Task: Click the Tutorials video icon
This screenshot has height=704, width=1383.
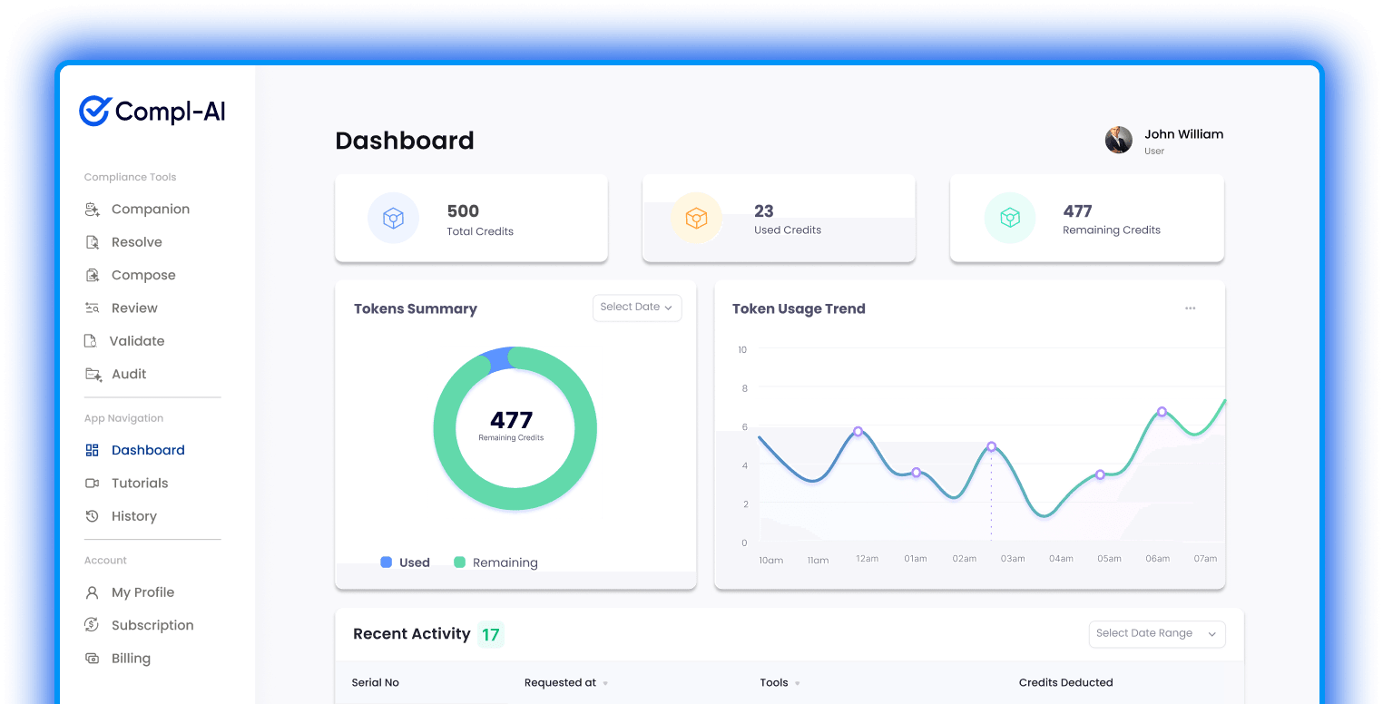Action: [x=92, y=484]
